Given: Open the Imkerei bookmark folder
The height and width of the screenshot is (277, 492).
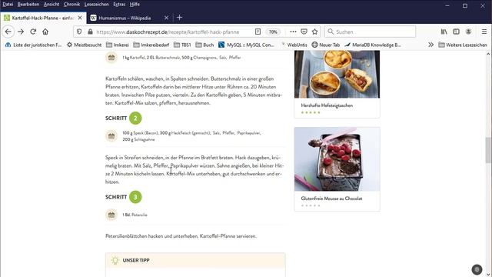Looking at the screenshot, I should coord(118,45).
